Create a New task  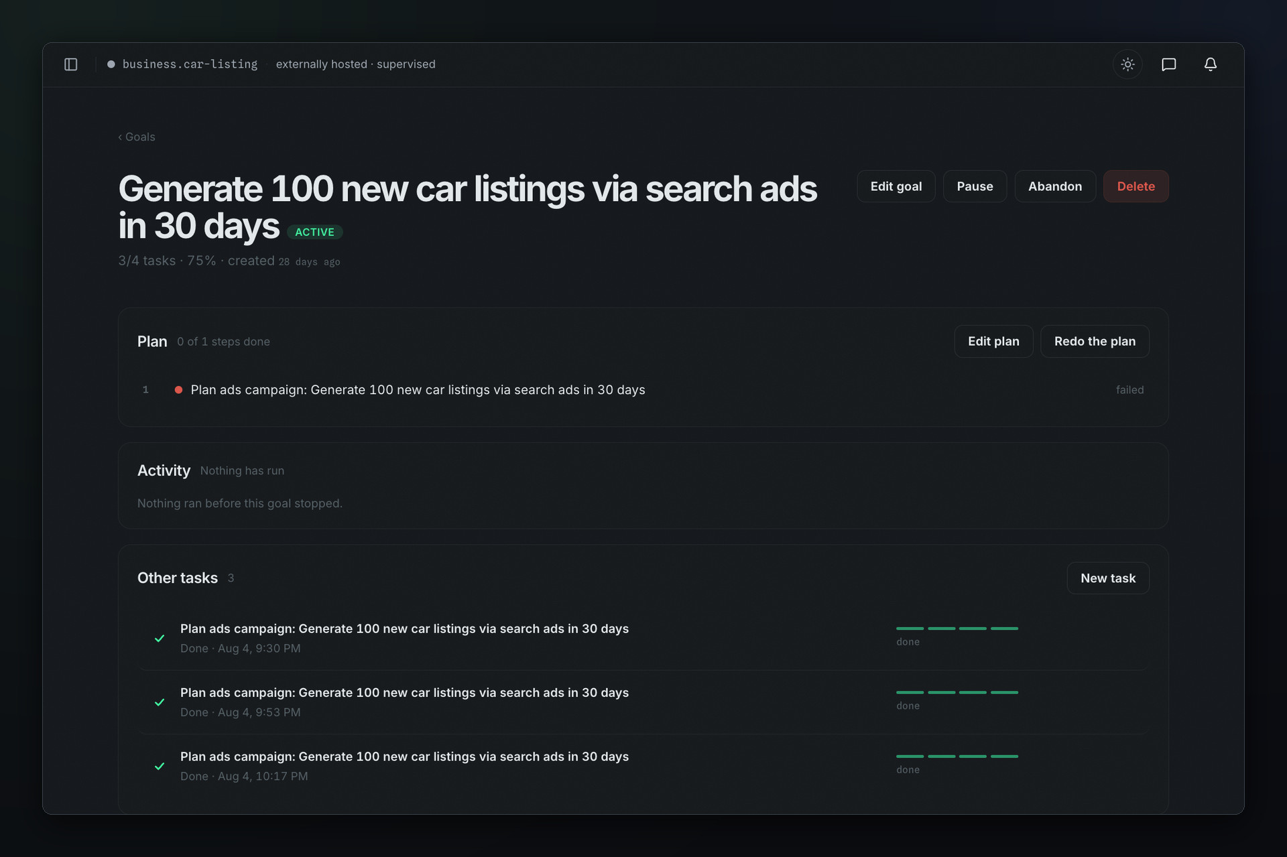pos(1108,578)
